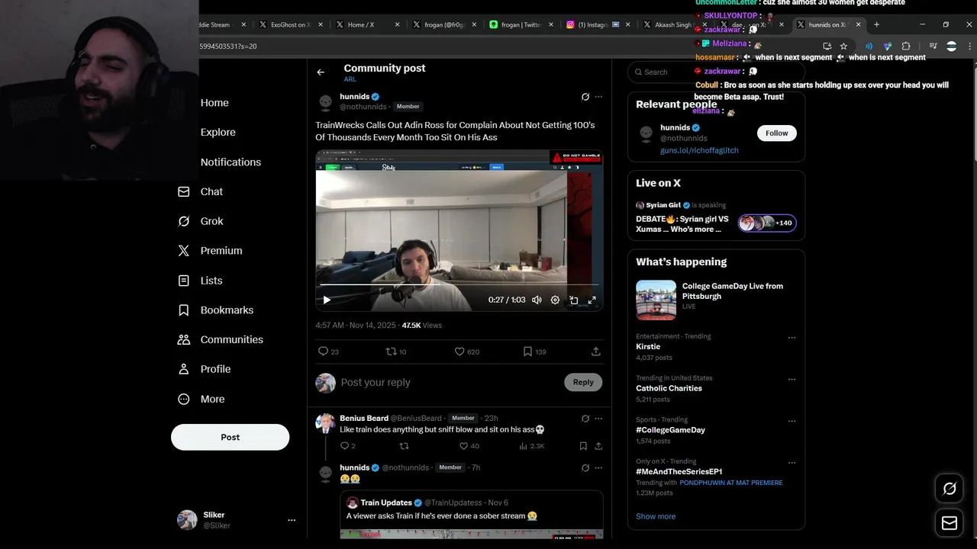Click the Bookmarks ribbon icon in the sidebar

click(x=183, y=310)
